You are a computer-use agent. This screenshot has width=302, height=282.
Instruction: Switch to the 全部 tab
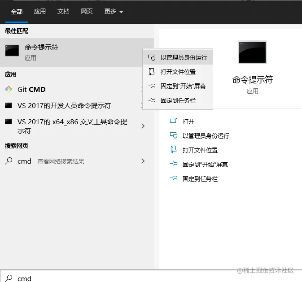click(x=17, y=12)
